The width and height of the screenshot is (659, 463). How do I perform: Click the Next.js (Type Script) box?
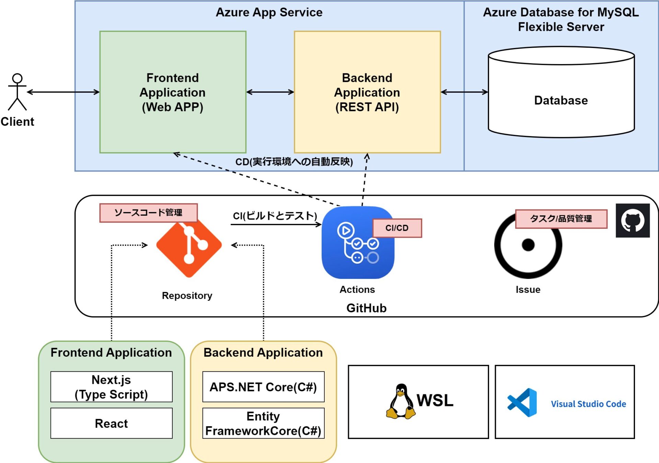(x=111, y=387)
